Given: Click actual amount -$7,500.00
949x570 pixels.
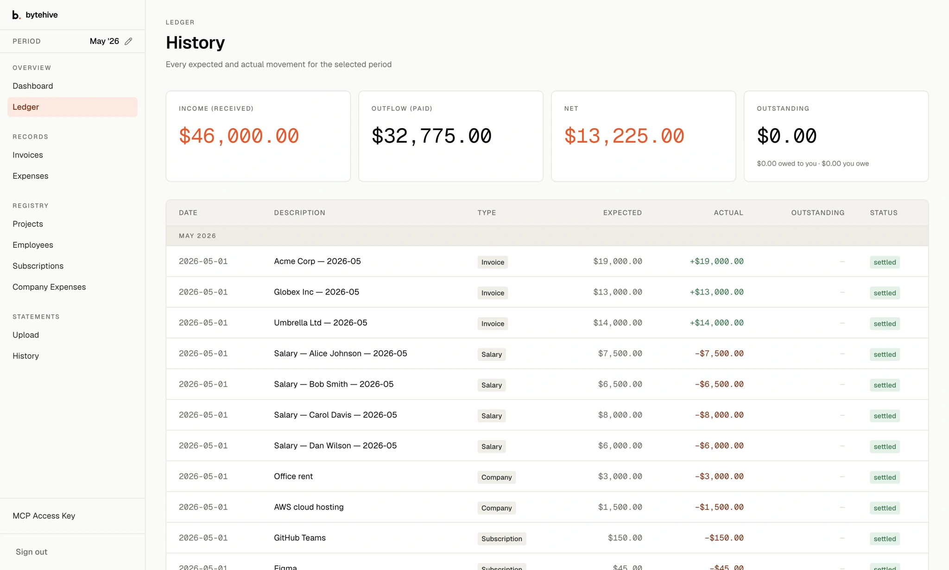Looking at the screenshot, I should pyautogui.click(x=719, y=354).
